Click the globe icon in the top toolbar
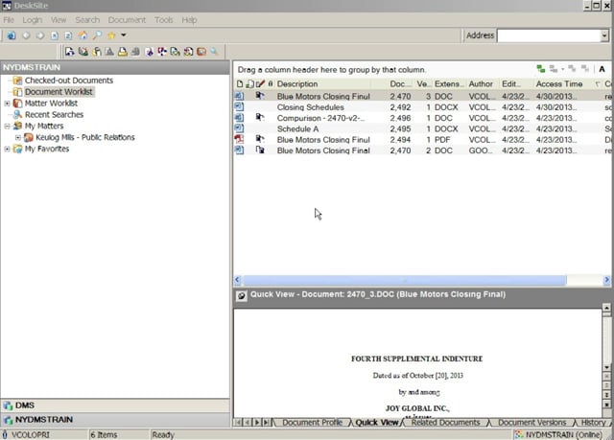 12,35
